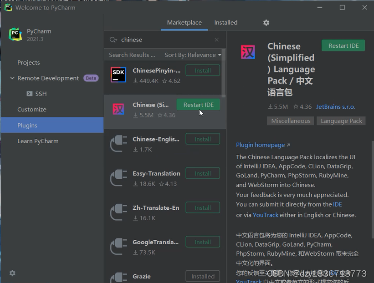Click the PyCharm 2021.3 product icon

tap(15, 34)
